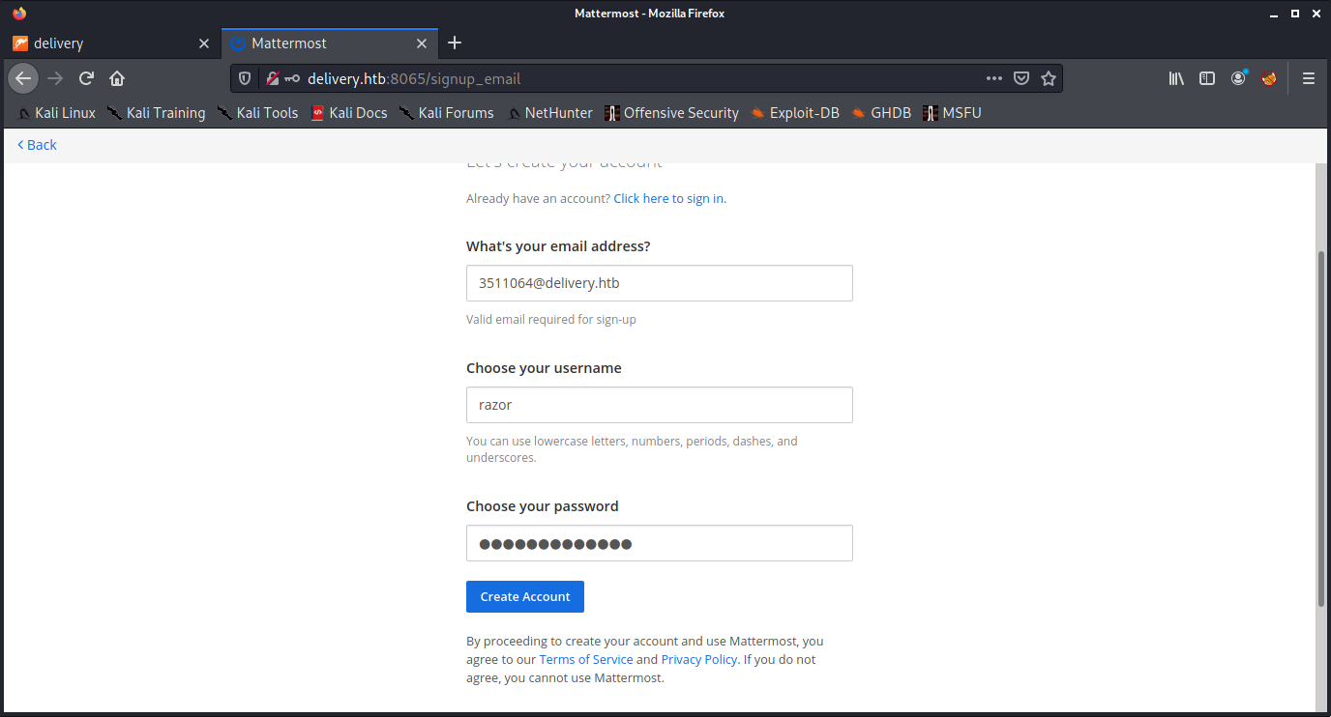
Task: Open the Kali Linux bookmark
Action: [x=56, y=113]
